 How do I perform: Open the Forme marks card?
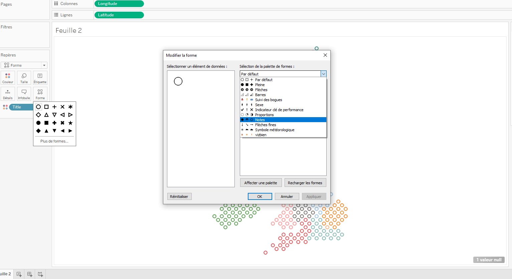click(40, 94)
